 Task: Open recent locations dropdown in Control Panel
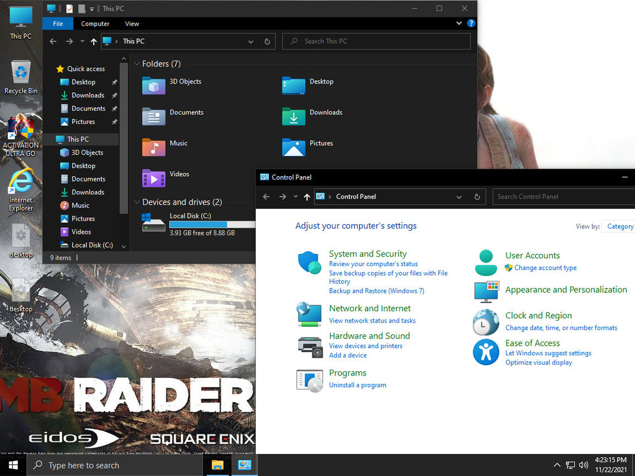[296, 197]
